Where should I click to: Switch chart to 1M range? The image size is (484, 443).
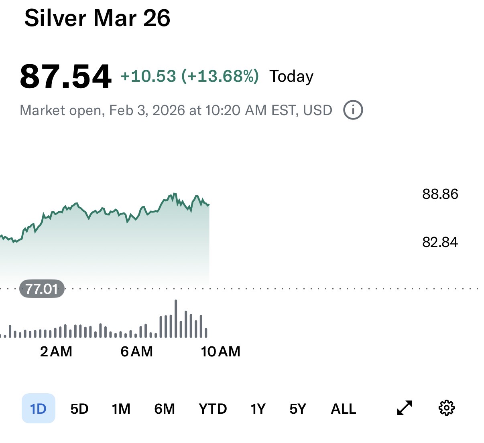click(121, 409)
